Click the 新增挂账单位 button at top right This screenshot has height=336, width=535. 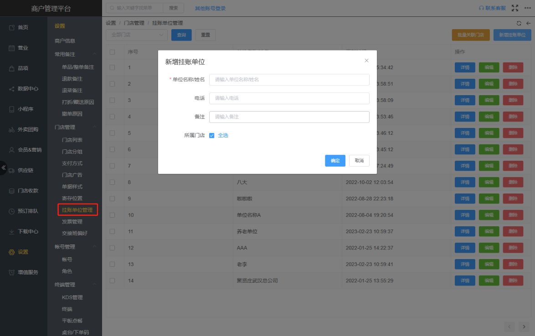pos(512,35)
